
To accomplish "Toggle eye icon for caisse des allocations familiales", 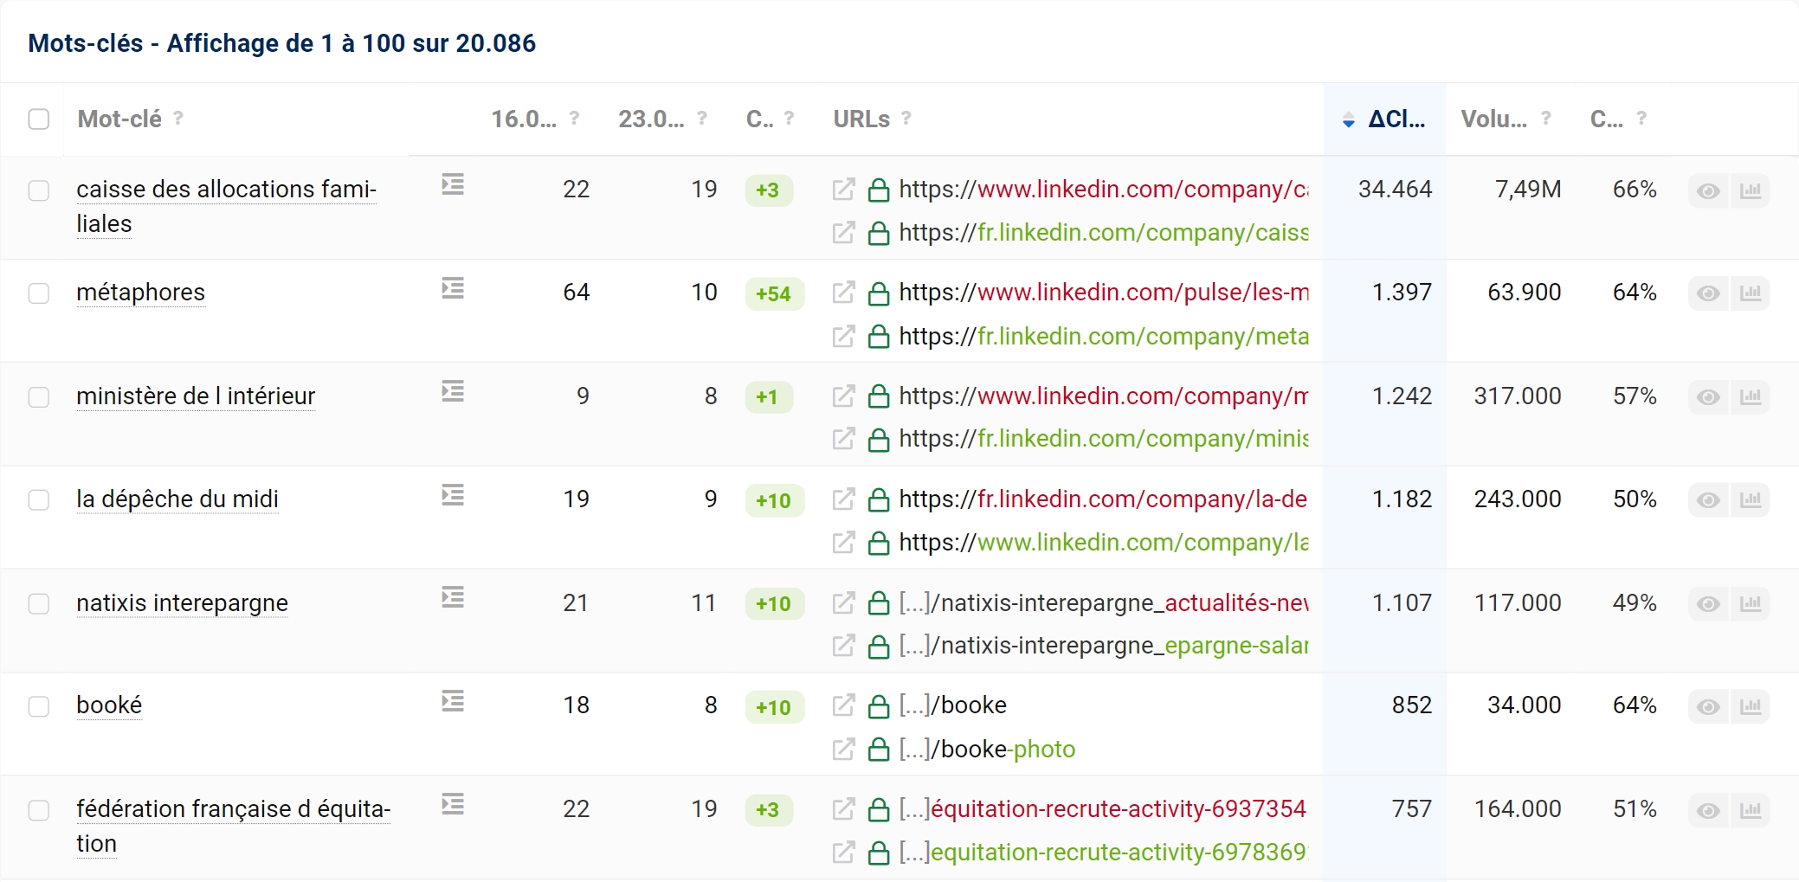I will (1708, 191).
